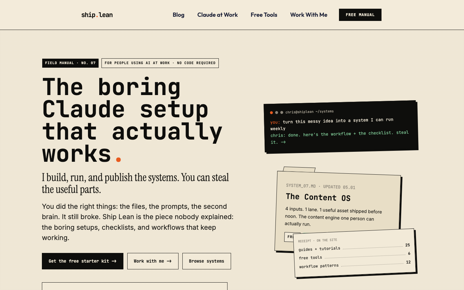Click the workflow patterns receipt row
The width and height of the screenshot is (464, 290).
pos(355,264)
